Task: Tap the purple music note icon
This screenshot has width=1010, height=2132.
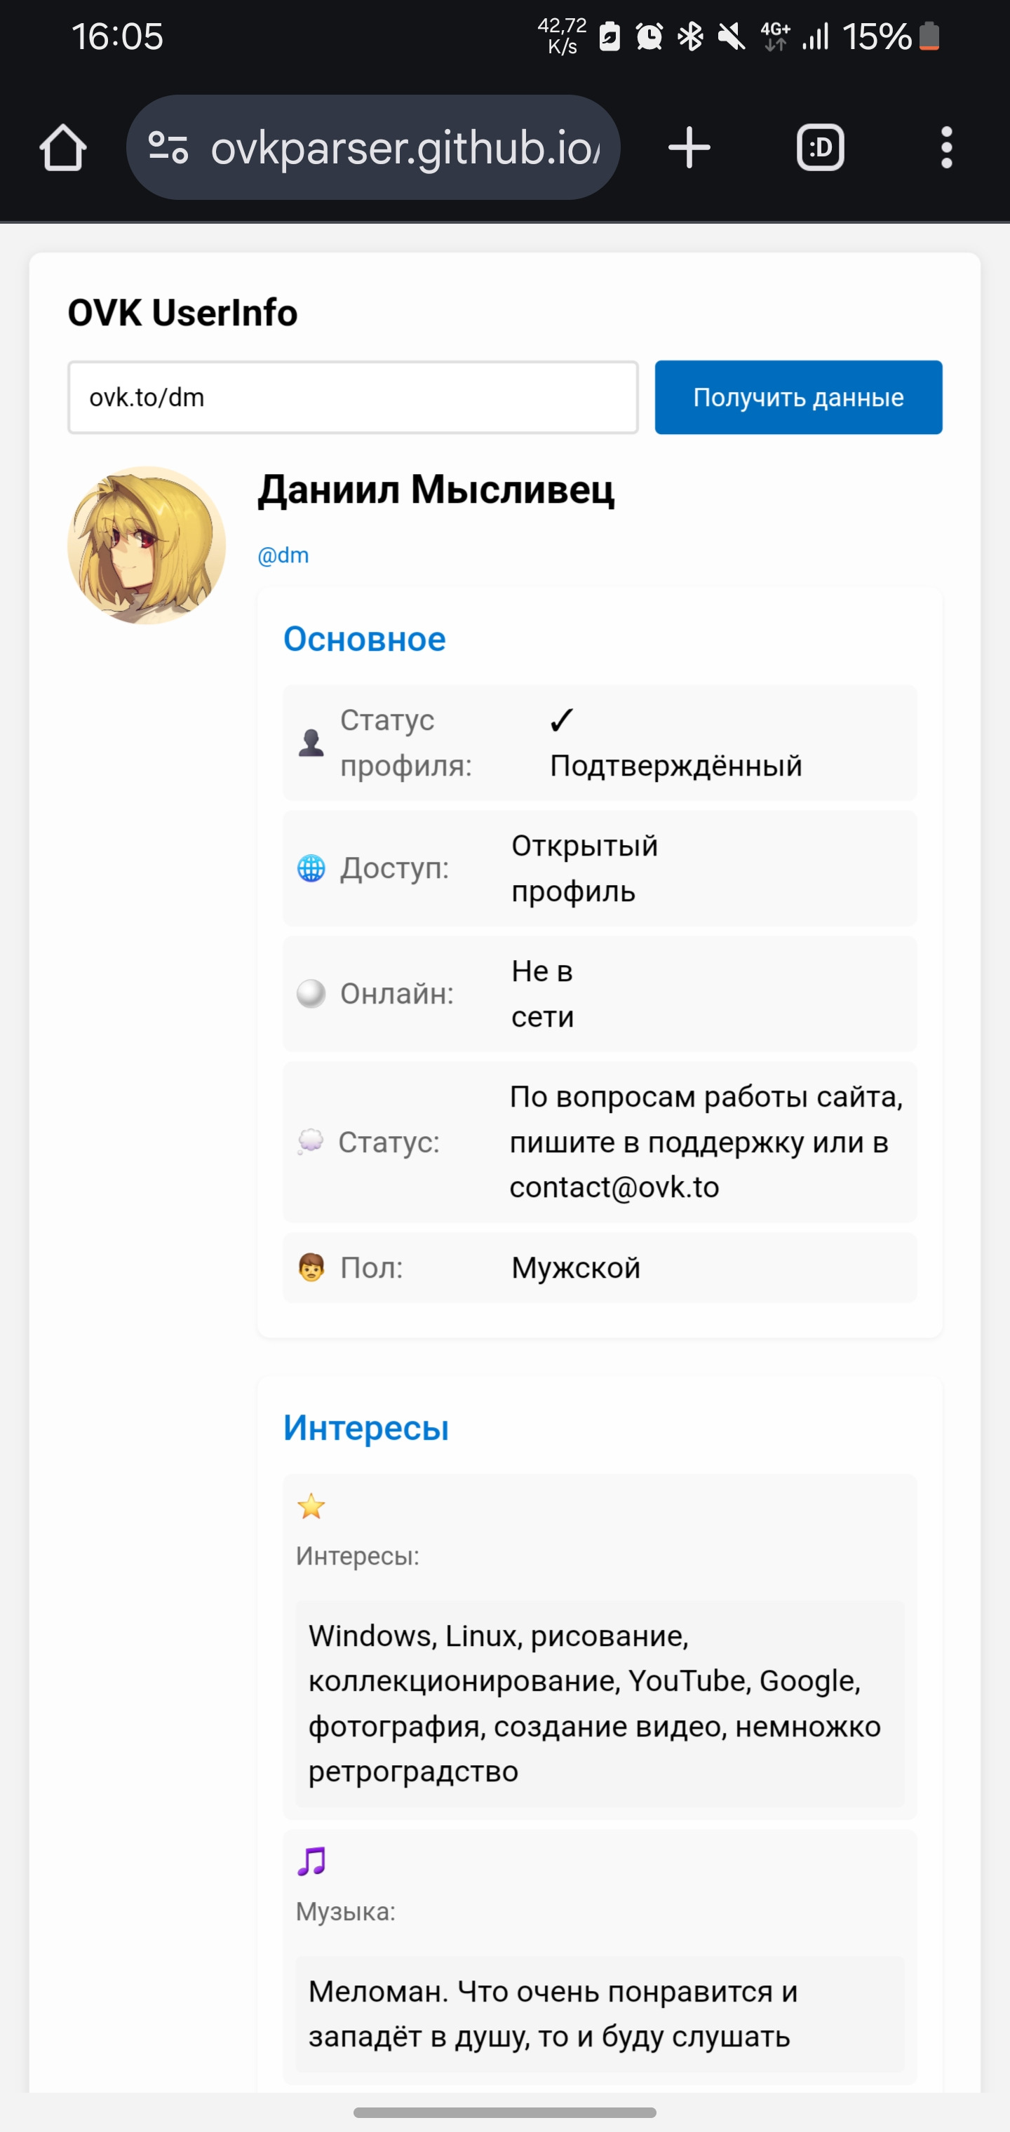Action: pos(311,1861)
